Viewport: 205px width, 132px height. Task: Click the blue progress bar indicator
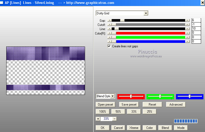point(186,121)
